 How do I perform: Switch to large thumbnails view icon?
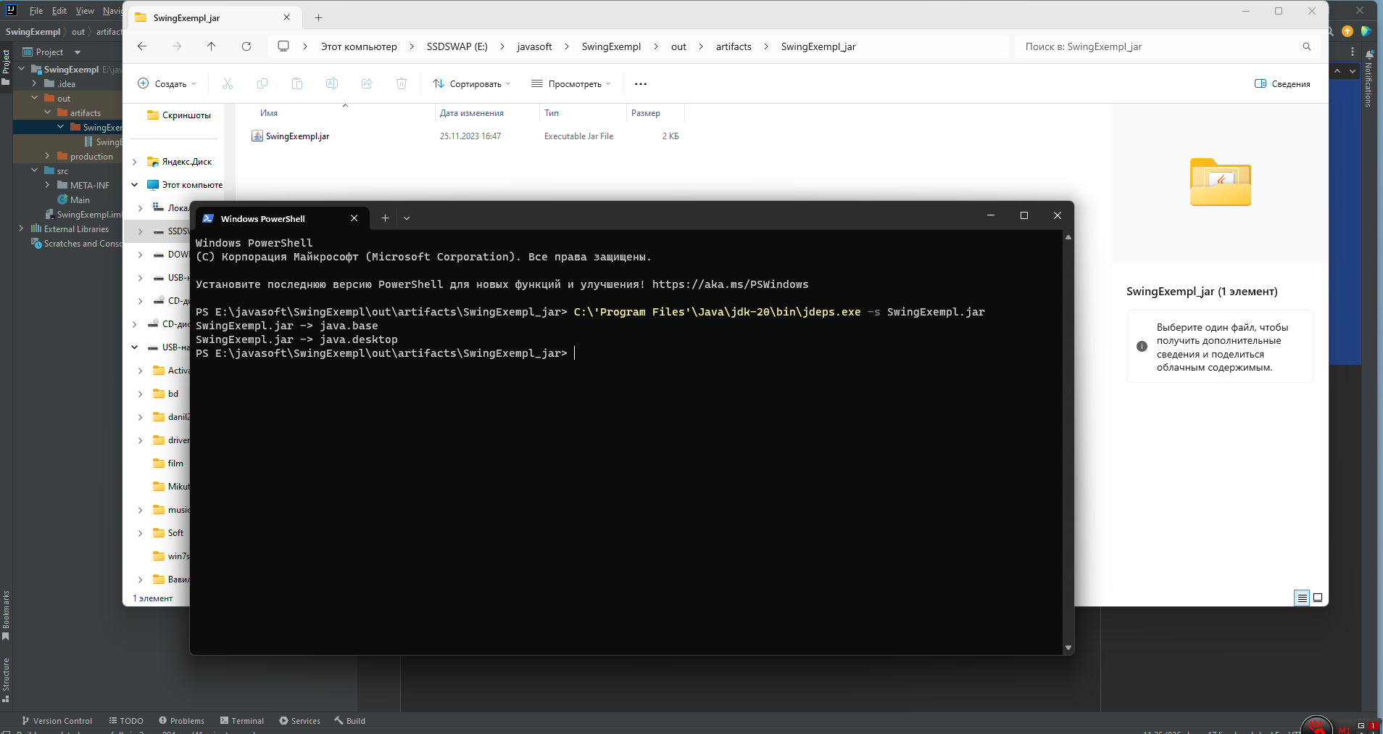click(x=1318, y=598)
